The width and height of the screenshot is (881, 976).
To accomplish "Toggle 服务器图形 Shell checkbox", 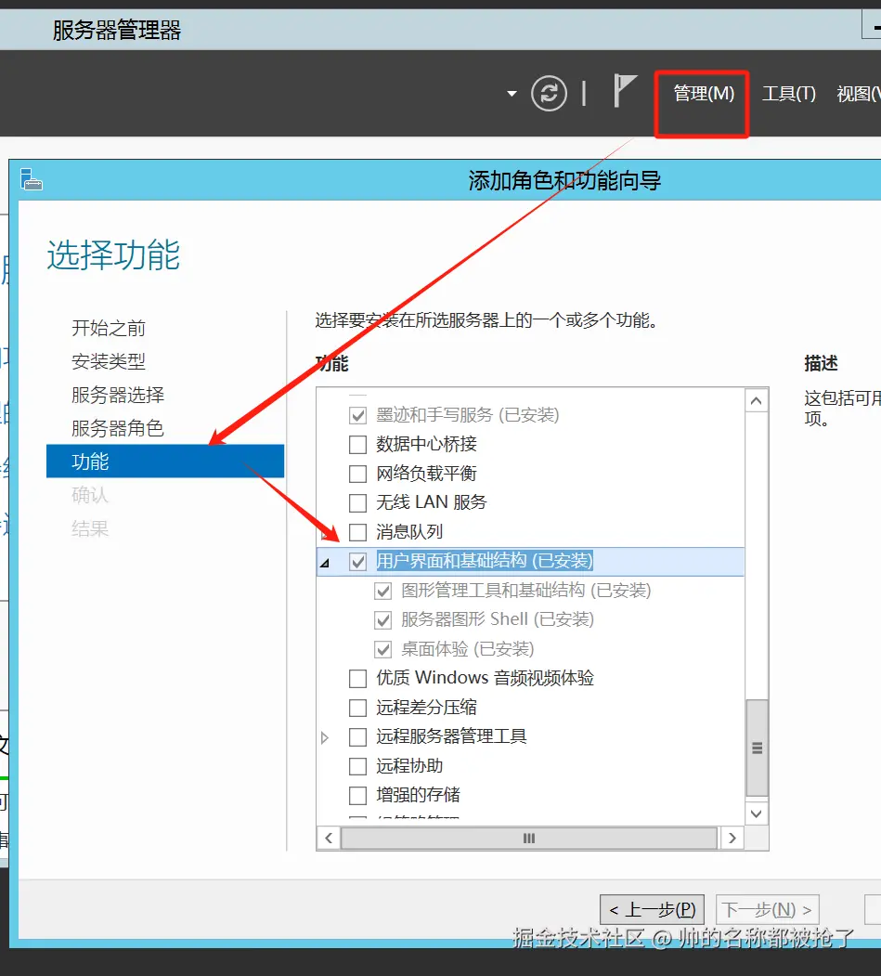I will click(x=382, y=620).
